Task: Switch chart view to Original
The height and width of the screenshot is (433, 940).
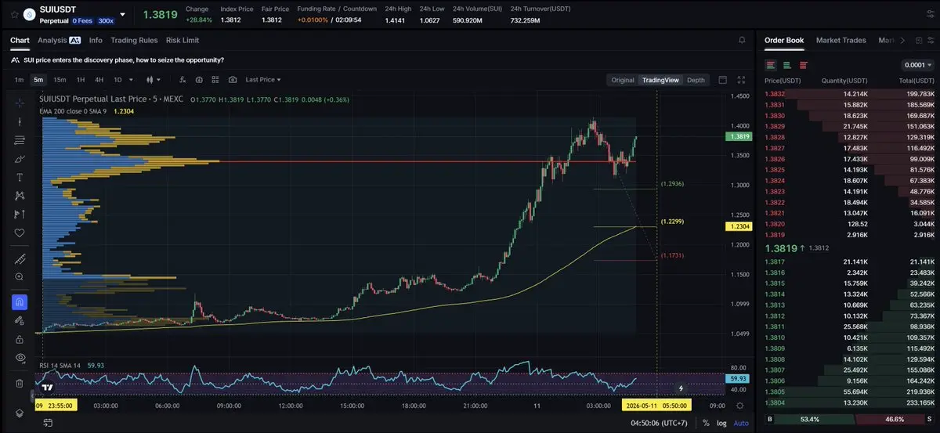Action: [623, 80]
